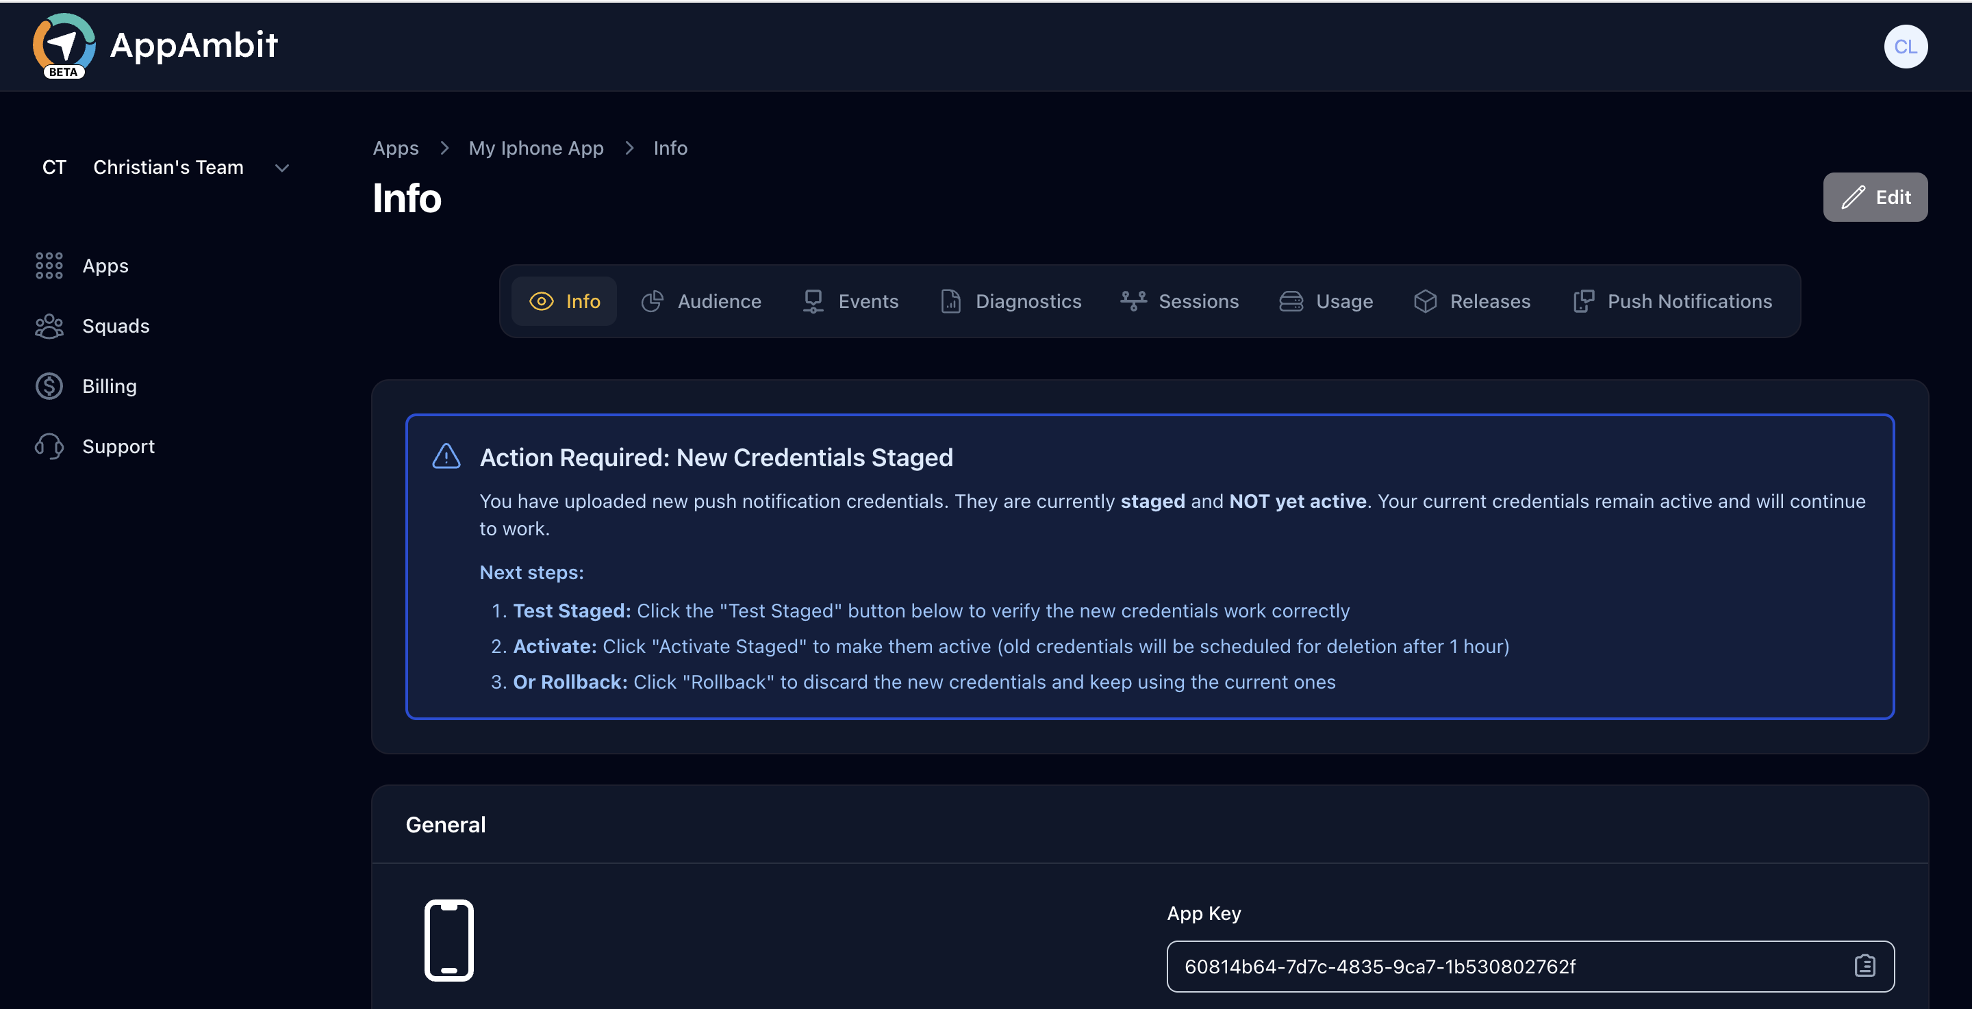The width and height of the screenshot is (1972, 1009).
Task: Open the My Iphone App breadcrumb link
Action: coord(536,149)
